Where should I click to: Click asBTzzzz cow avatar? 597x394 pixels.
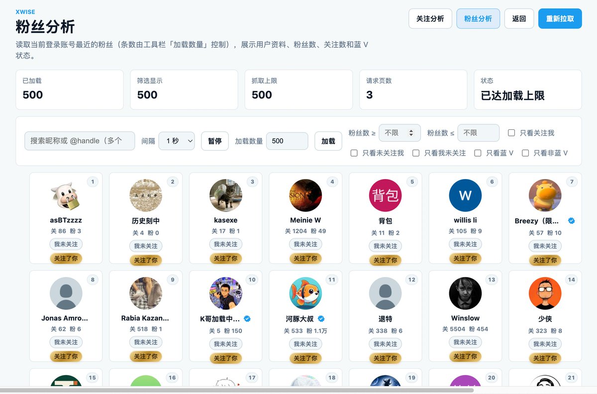pos(66,196)
